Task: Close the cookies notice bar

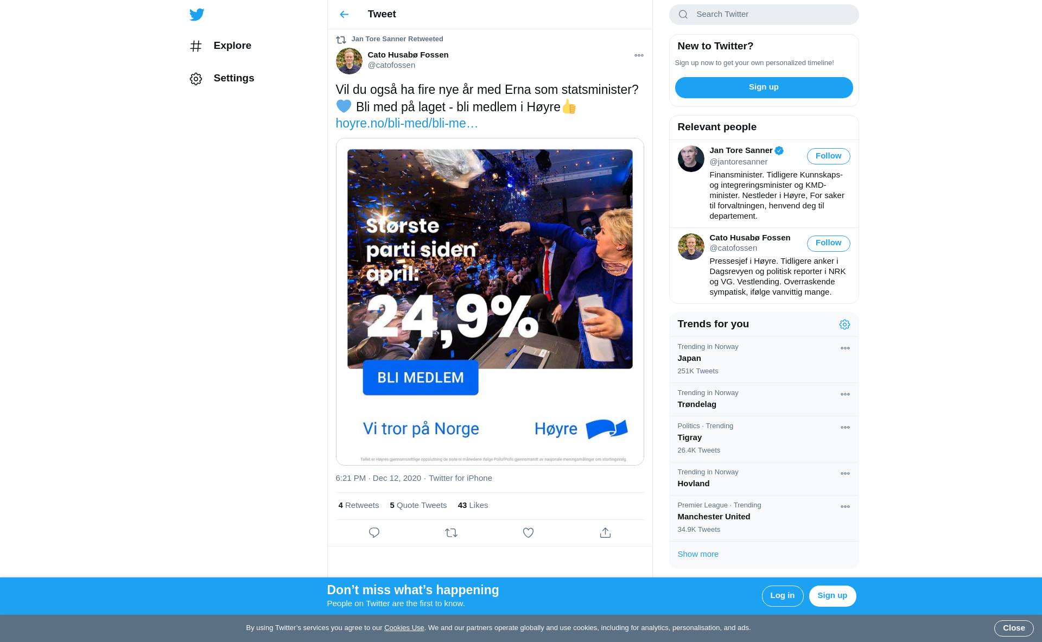Action: coord(1013,628)
